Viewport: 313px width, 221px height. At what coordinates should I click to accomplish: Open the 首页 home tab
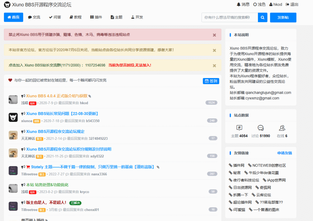[x=13, y=17]
